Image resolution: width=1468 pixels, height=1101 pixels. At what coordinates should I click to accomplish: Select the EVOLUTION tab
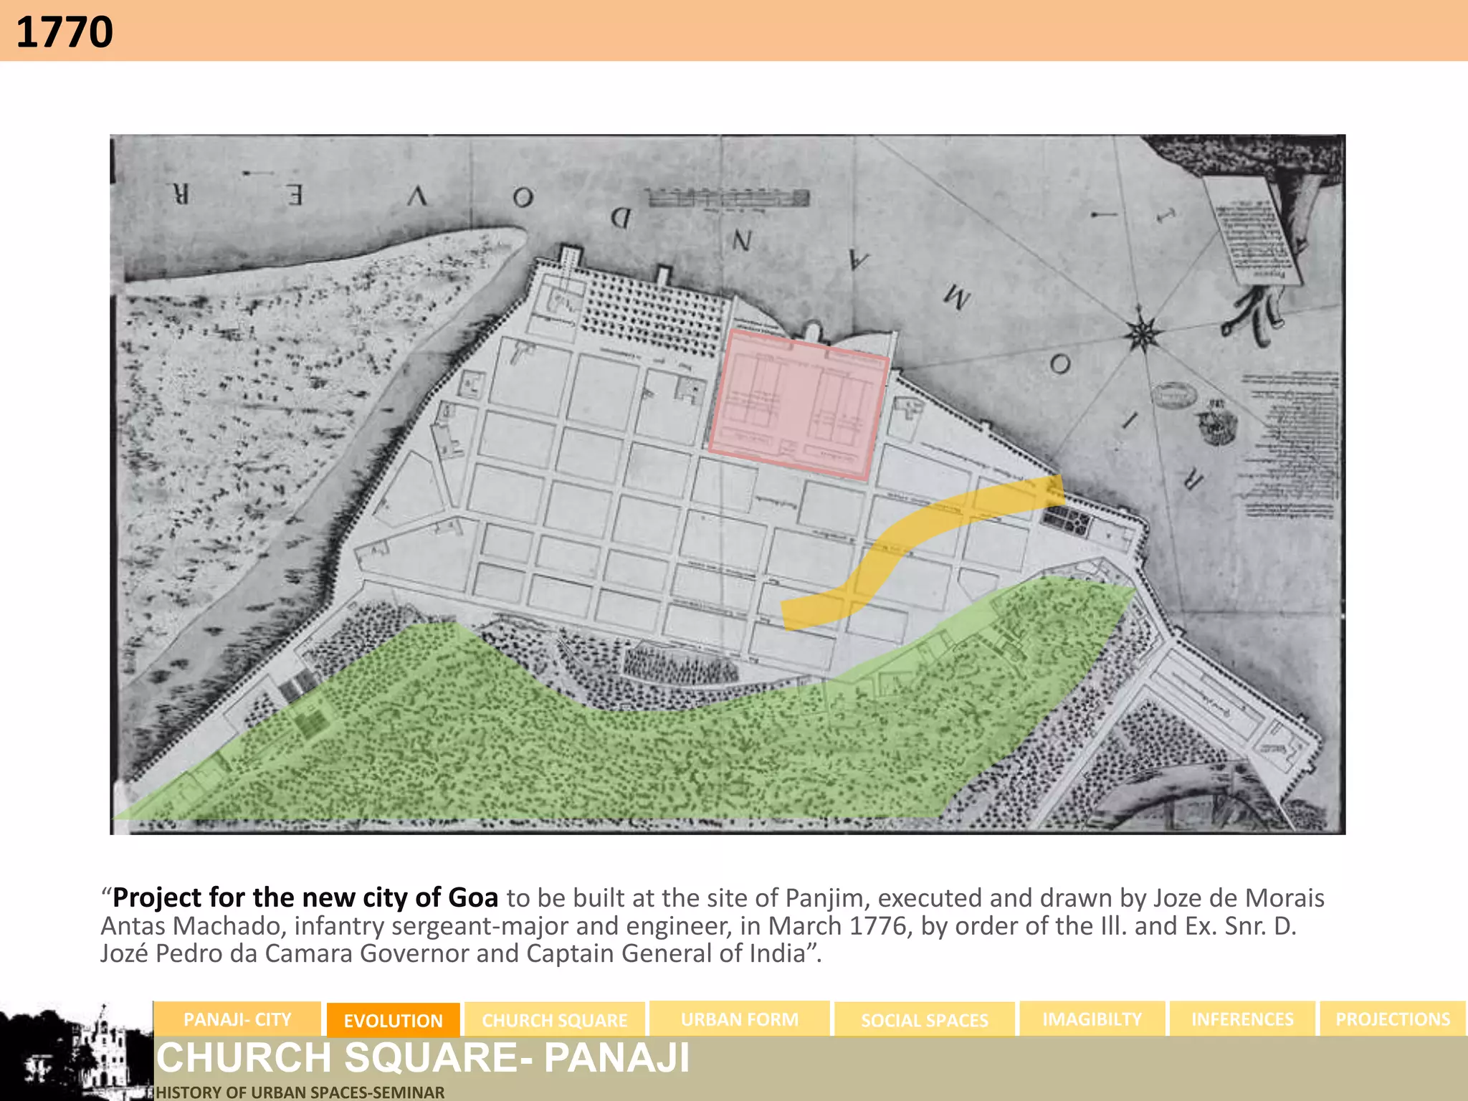pyautogui.click(x=393, y=1019)
